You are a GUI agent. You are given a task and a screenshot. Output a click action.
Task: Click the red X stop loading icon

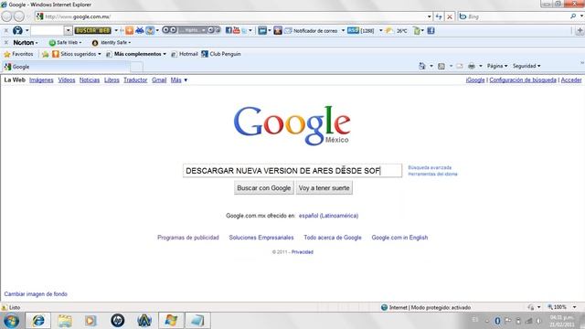450,16
